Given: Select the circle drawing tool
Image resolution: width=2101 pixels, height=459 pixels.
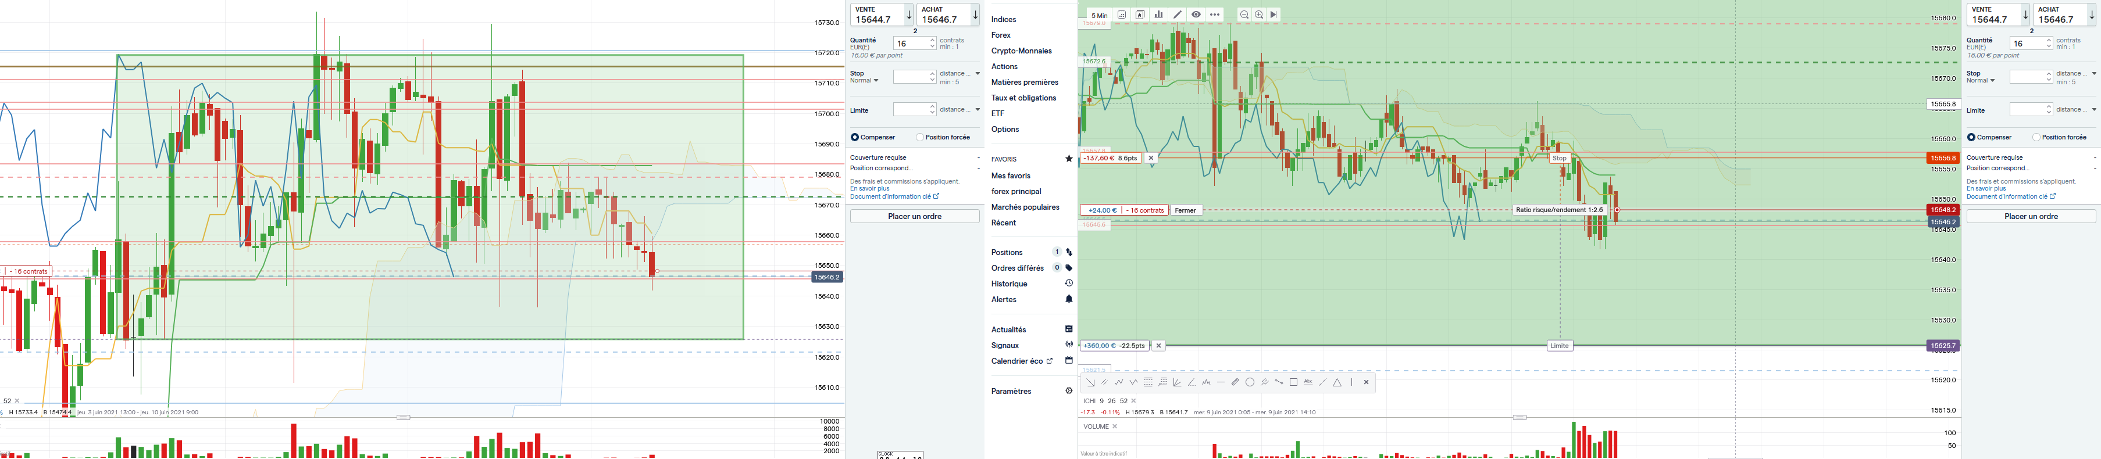Looking at the screenshot, I should point(1250,382).
